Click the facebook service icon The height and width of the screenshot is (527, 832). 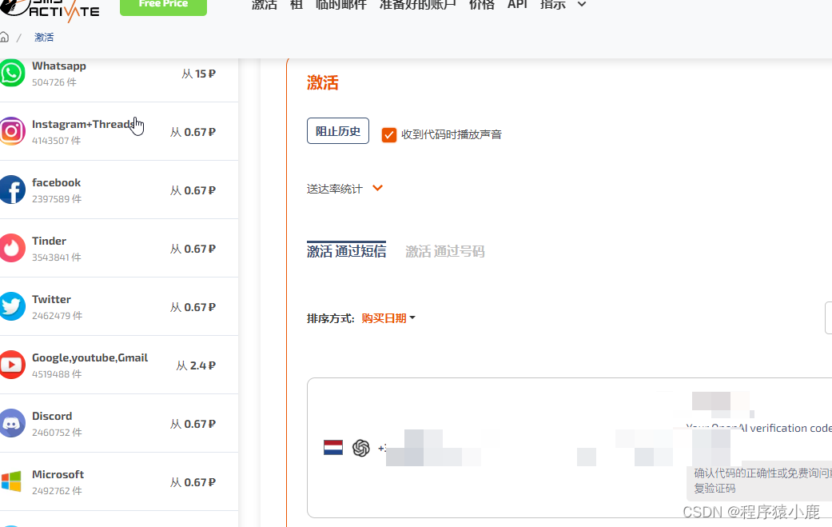pos(12,190)
